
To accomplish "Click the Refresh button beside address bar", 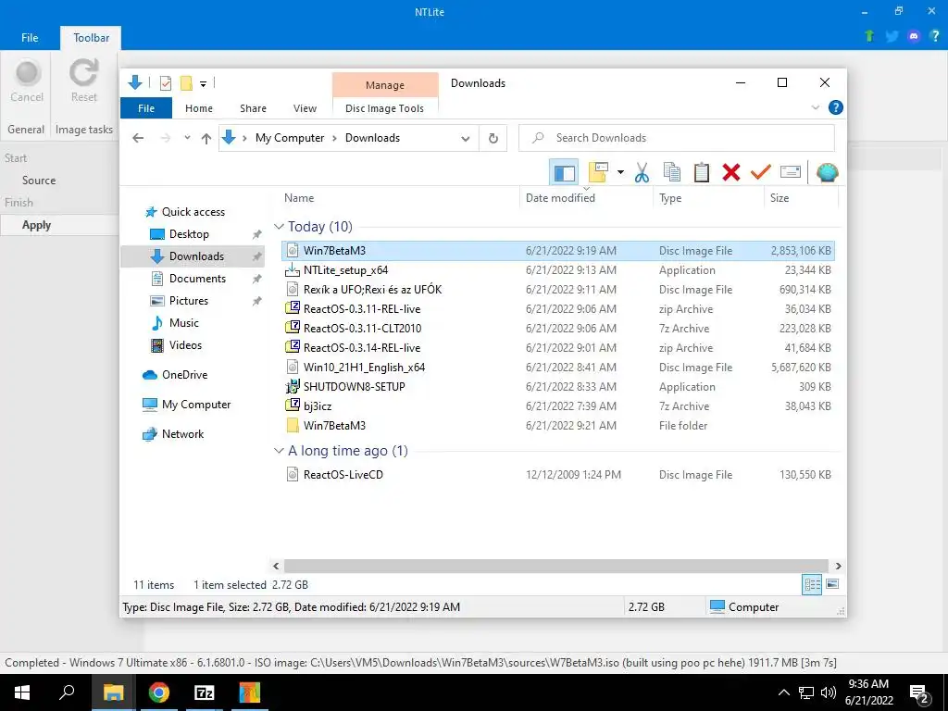I will click(x=493, y=139).
